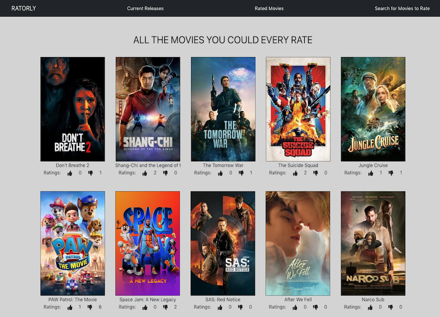Open Space Jam: A New Legacy poster
This screenshot has height=317, width=440.
click(148, 243)
